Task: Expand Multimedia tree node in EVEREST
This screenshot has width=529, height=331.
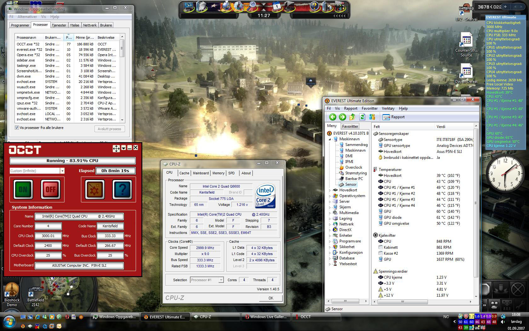Action: [330, 213]
